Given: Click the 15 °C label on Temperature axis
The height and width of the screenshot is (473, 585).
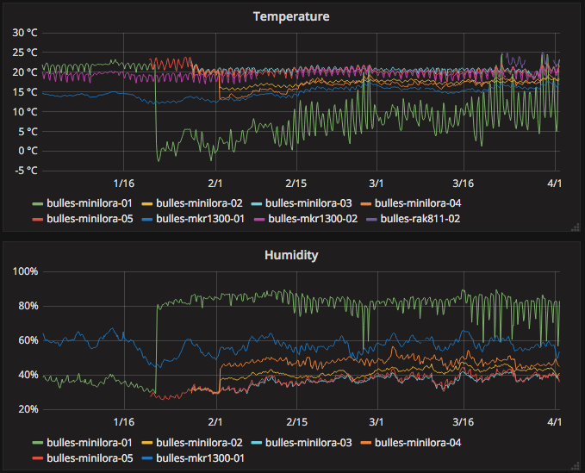Looking at the screenshot, I should 25,92.
